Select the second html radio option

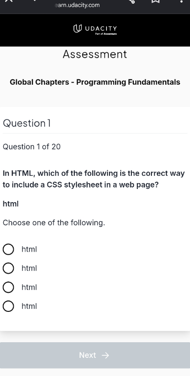click(x=8, y=268)
